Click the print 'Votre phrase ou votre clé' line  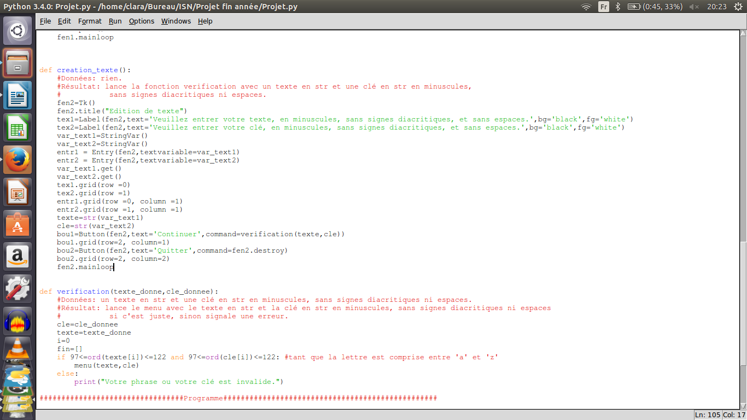pyautogui.click(x=179, y=382)
